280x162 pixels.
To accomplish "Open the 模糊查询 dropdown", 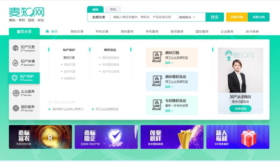I will pyautogui.click(x=187, y=17).
